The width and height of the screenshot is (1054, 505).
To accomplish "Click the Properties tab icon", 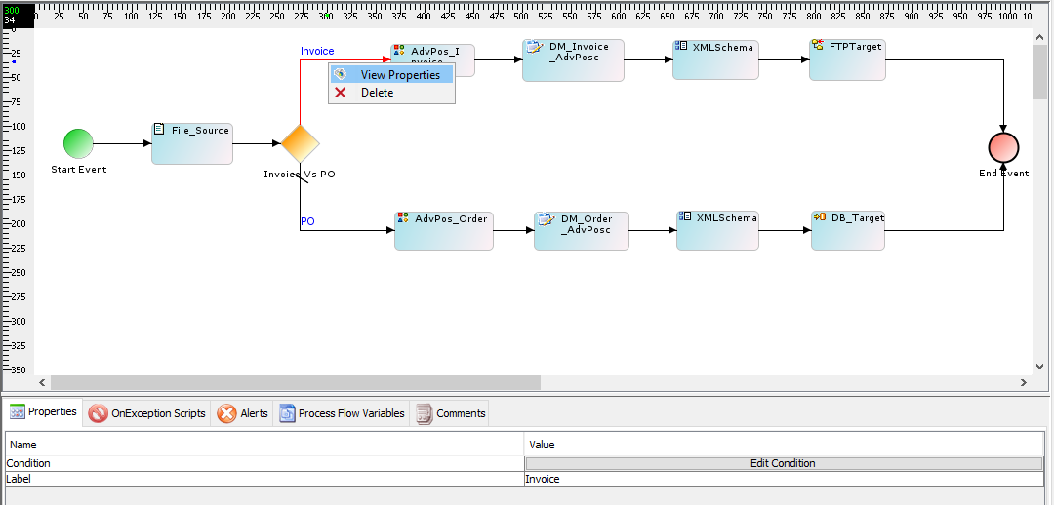I will (x=18, y=412).
